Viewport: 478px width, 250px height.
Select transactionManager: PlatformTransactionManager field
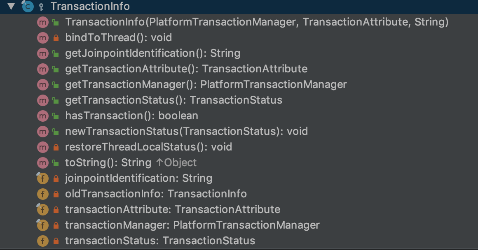click(x=192, y=225)
